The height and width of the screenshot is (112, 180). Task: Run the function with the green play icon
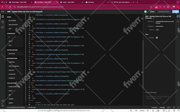click(x=145, y=12)
